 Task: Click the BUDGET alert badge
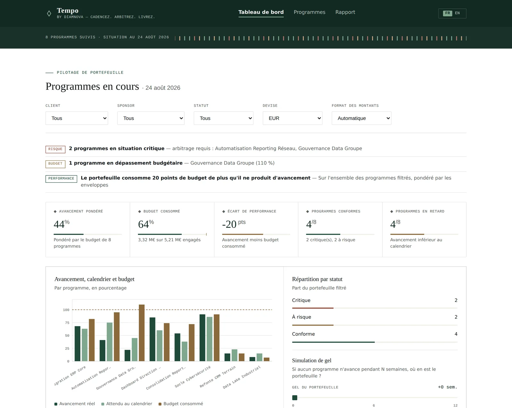[55, 164]
